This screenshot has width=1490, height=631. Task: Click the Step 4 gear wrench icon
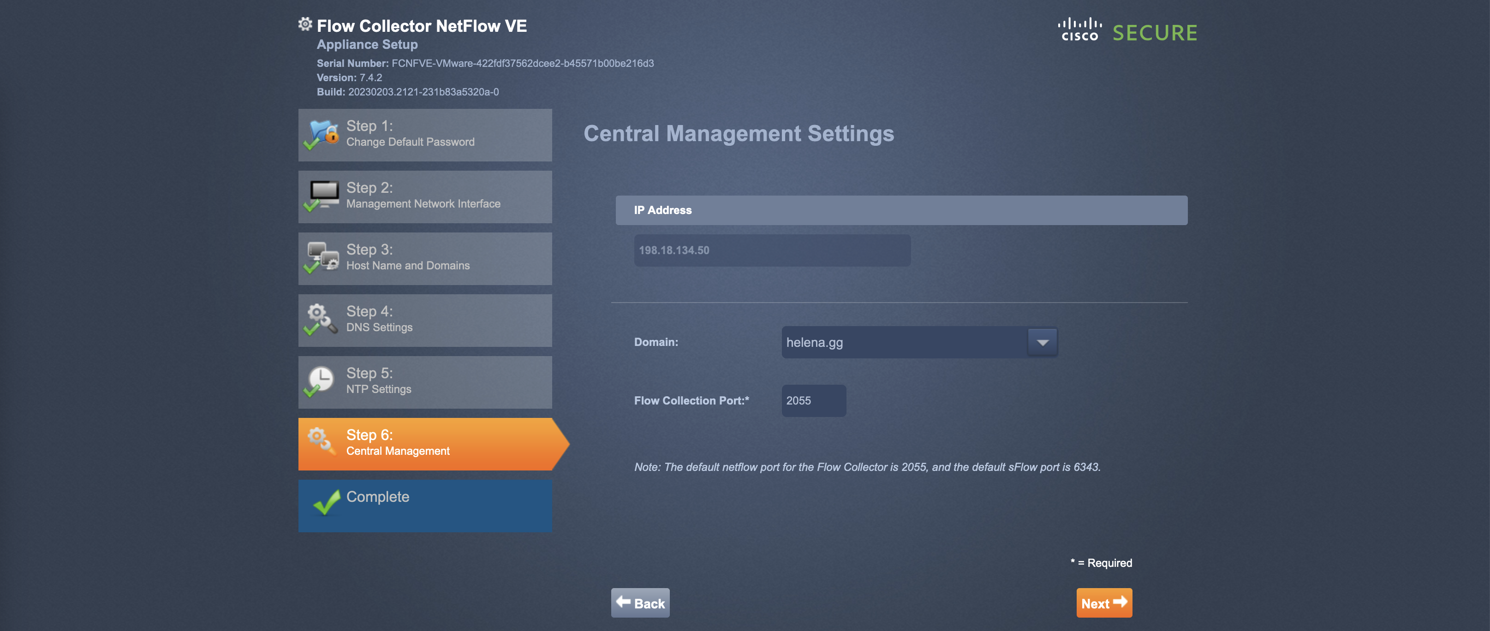[321, 319]
